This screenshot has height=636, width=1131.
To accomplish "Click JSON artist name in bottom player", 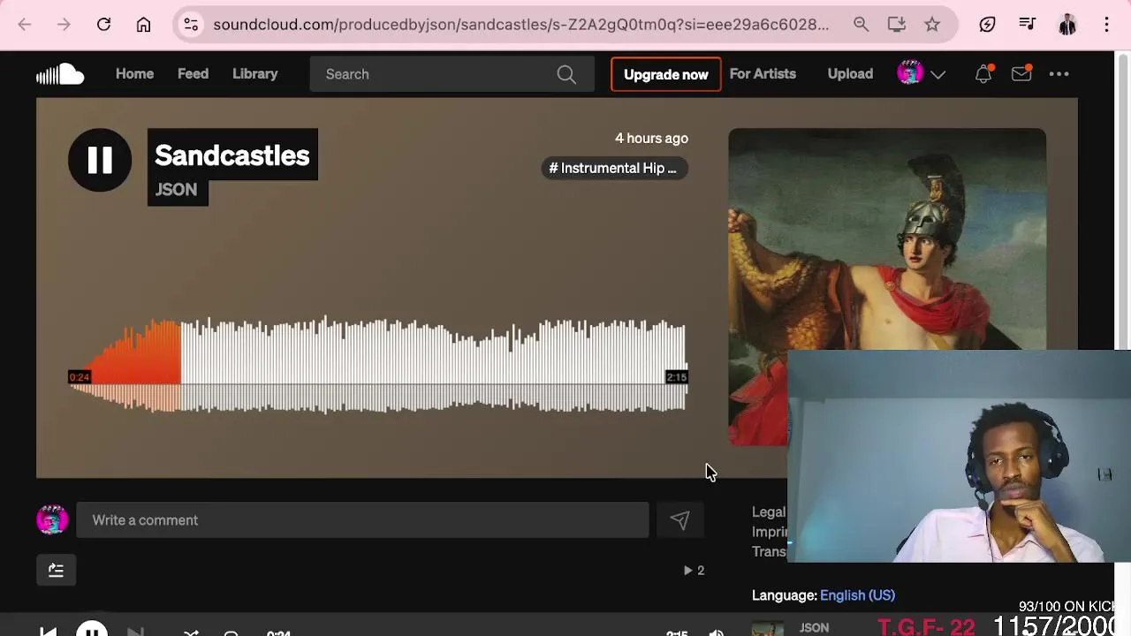I will coord(815,628).
